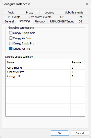The image size is (91, 138).
Task: Close the Configure Instance 0 dialog
Action: pyautogui.click(x=87, y=4)
